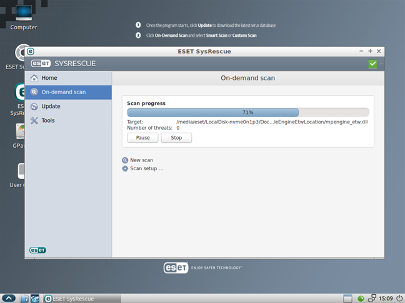Image resolution: width=405 pixels, height=303 pixels.
Task: Open the network connections tray icon
Action: tap(372, 298)
